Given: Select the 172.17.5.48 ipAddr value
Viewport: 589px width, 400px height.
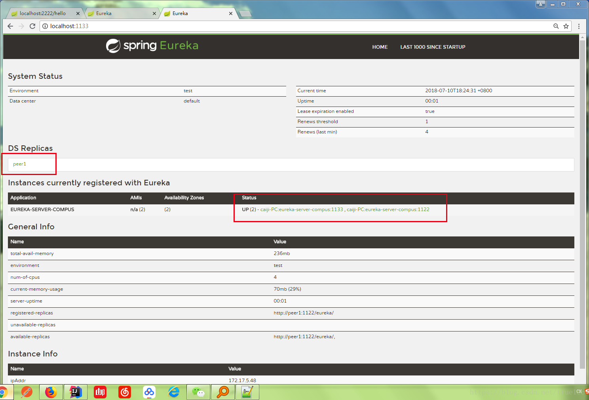Looking at the screenshot, I should pyautogui.click(x=242, y=380).
